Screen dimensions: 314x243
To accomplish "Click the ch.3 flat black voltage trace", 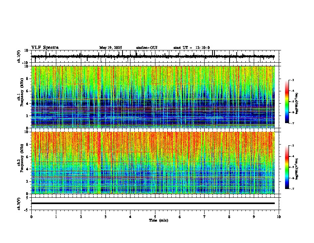I will tap(153, 203).
